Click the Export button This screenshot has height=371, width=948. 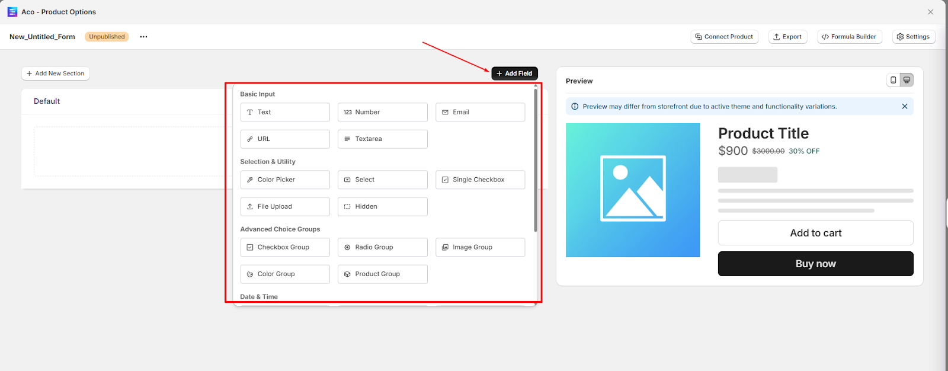pos(787,37)
